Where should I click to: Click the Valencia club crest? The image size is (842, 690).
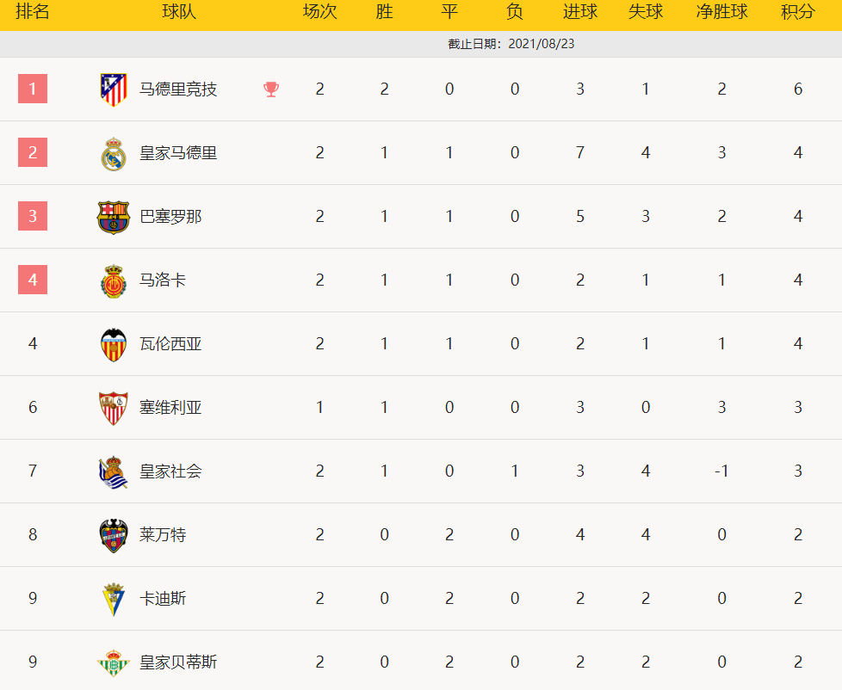click(114, 344)
